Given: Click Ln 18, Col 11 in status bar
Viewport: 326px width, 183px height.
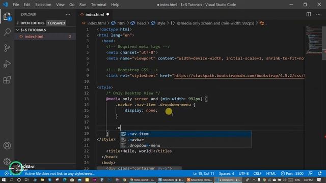Looking at the screenshot, I should pos(204,173).
